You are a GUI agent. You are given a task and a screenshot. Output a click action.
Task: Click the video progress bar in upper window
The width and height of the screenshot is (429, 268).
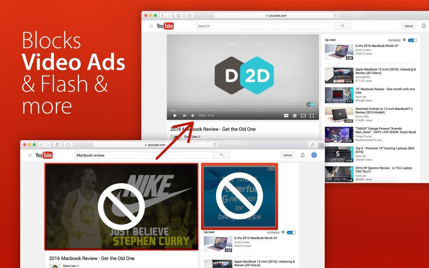click(x=243, y=111)
